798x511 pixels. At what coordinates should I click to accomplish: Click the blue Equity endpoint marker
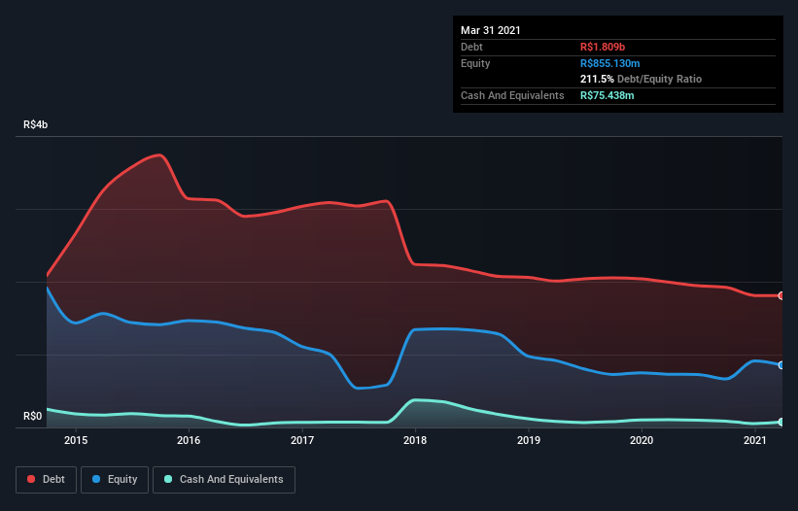781,365
